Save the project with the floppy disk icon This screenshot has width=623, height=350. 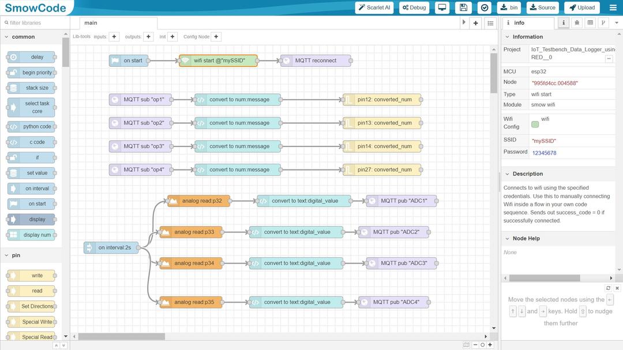pyautogui.click(x=463, y=7)
